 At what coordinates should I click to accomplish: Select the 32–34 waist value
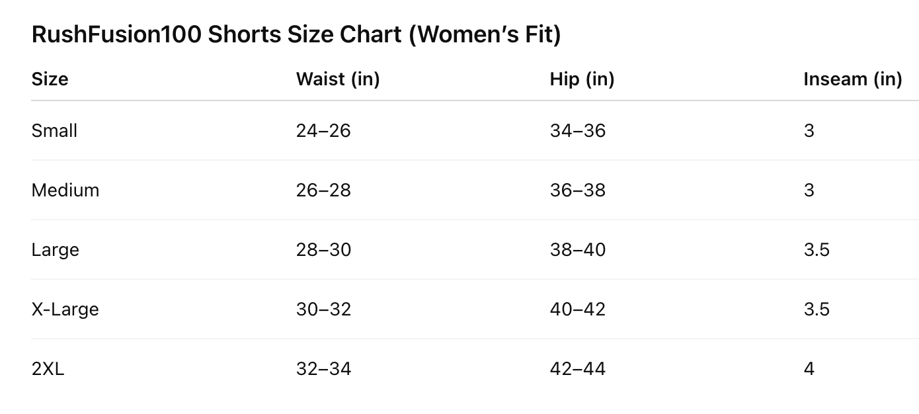pos(323,369)
